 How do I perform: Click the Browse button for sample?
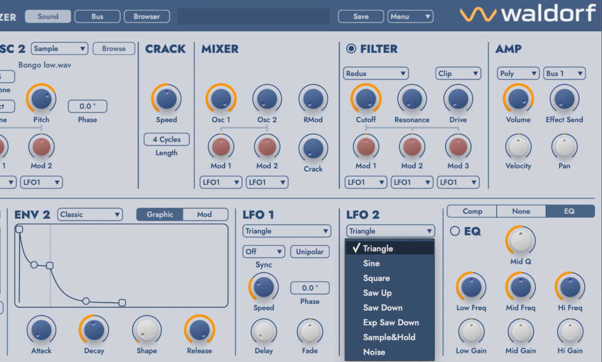[113, 49]
